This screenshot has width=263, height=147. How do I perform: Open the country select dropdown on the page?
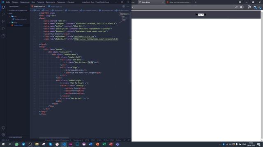[201, 15]
